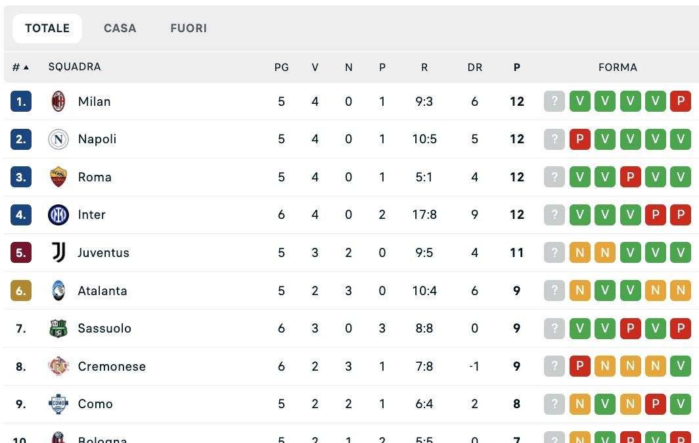Click the Inter club badge

(x=58, y=214)
